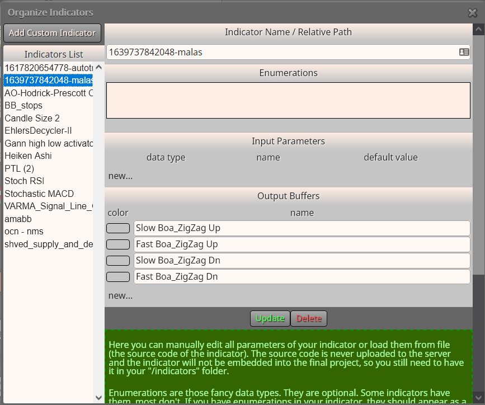Add new input parameter via new...
The height and width of the screenshot is (405, 485).
point(120,176)
